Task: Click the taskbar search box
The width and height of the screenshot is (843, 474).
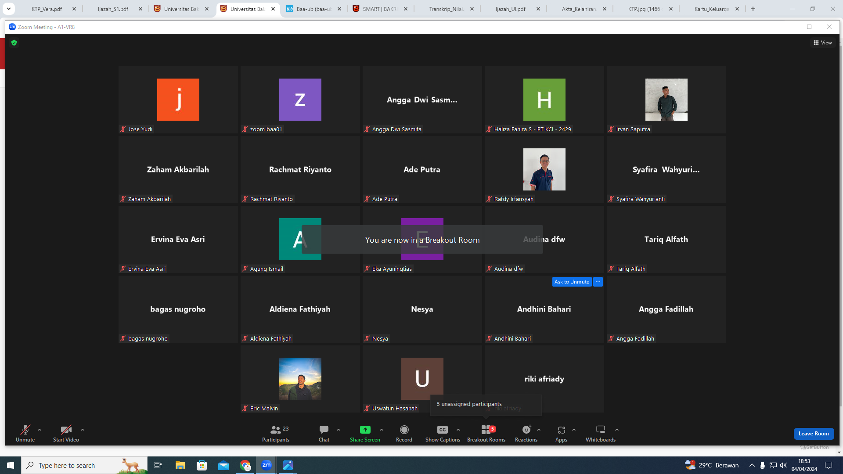Action: click(84, 465)
